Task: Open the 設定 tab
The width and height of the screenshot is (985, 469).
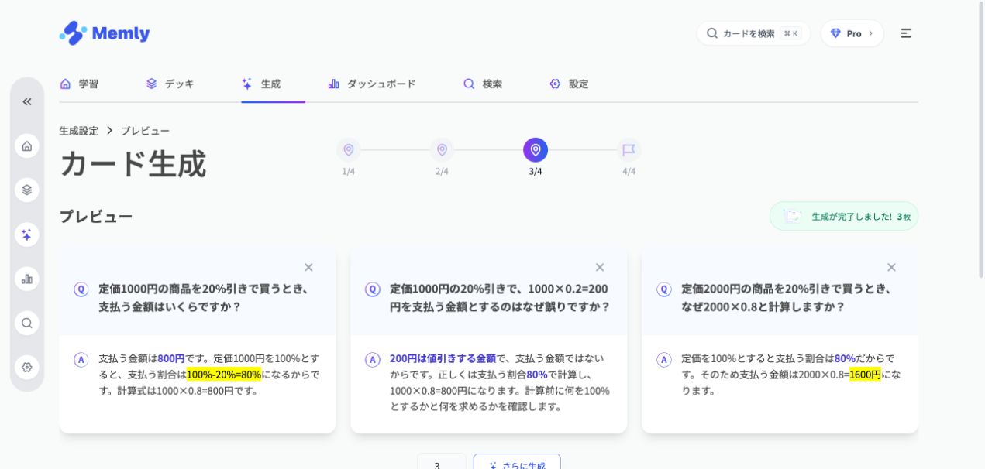Action: click(569, 84)
